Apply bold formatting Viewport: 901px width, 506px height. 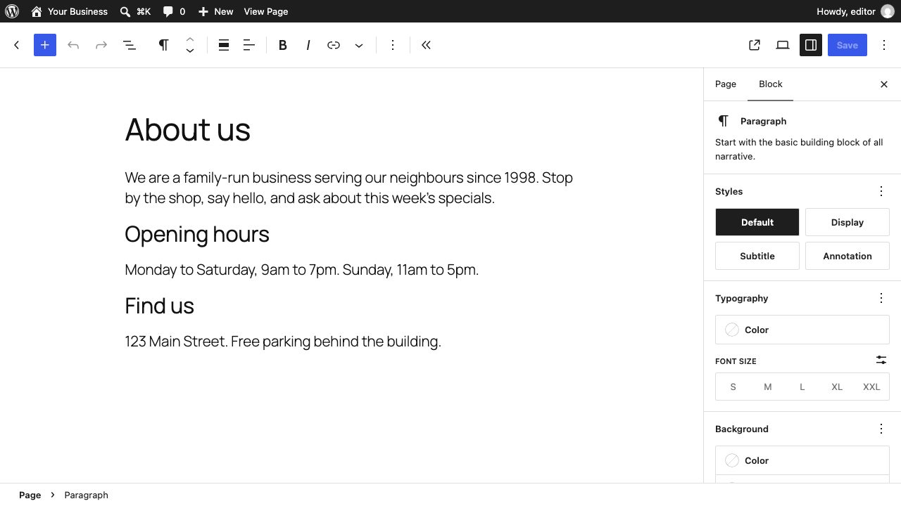(283, 45)
